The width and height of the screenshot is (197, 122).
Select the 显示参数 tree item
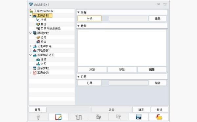[x=41, y=68]
